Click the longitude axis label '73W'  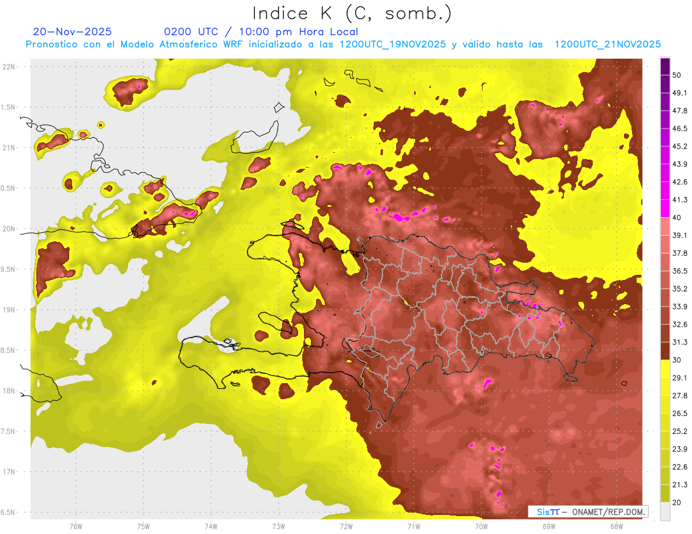pyautogui.click(x=279, y=527)
